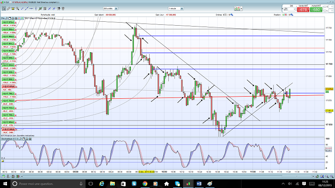Sell at market with Vente MKT button
This screenshot has height=188, width=335.
[303, 10]
